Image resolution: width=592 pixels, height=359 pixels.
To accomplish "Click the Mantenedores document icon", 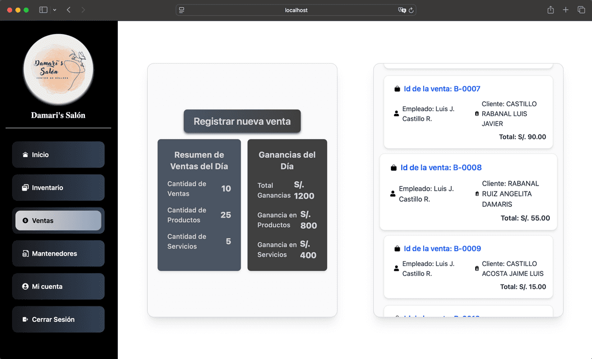I will pyautogui.click(x=25, y=254).
